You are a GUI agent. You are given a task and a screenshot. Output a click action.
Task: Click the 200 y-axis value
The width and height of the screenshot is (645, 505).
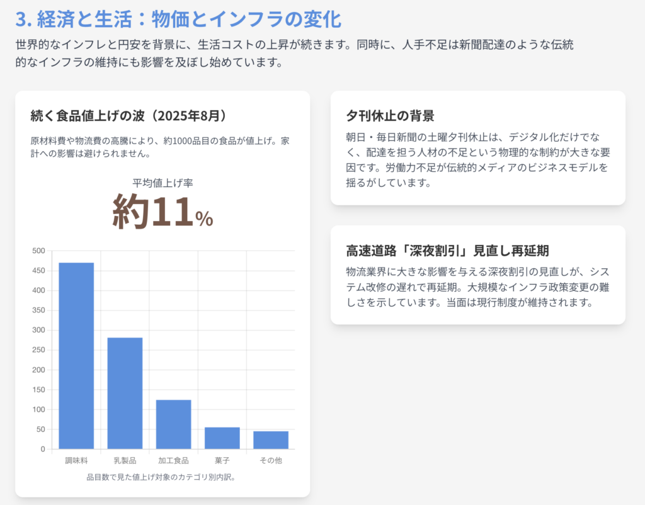[x=38, y=370]
